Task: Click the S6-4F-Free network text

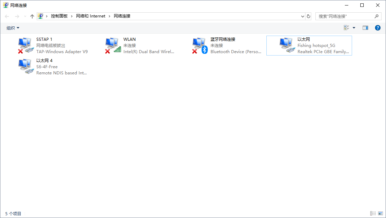Action: 47,67
